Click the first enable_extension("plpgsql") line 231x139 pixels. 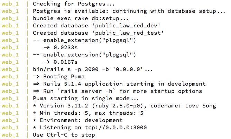[x=84, y=40]
